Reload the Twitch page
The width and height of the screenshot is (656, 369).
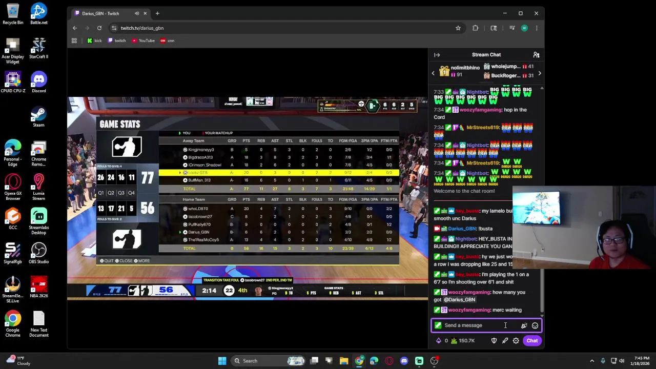[x=99, y=28]
